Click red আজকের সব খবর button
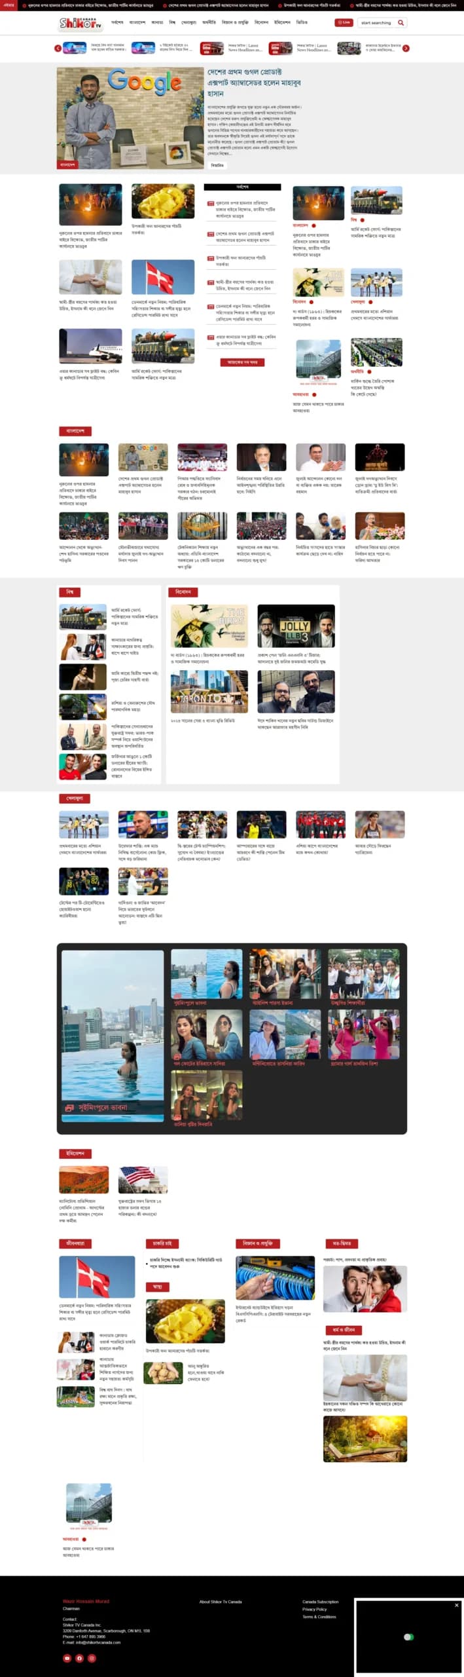This screenshot has height=1677, width=464. click(242, 362)
